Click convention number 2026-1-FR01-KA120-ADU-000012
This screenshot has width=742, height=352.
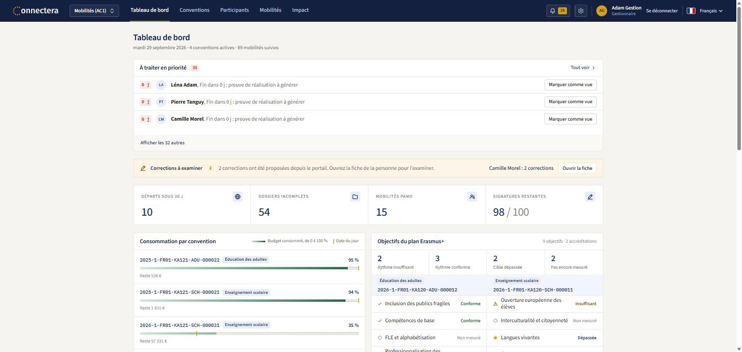point(417,290)
